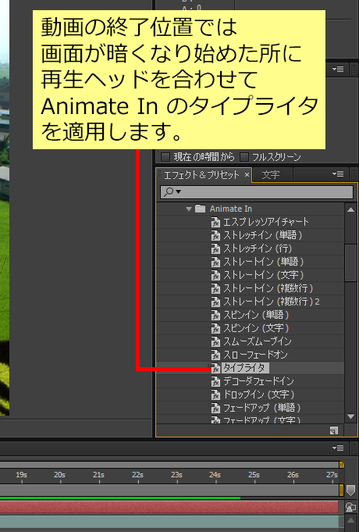This screenshot has width=359, height=532.
Task: Select the デコーダフェードイン preset name
Action: (x=258, y=382)
